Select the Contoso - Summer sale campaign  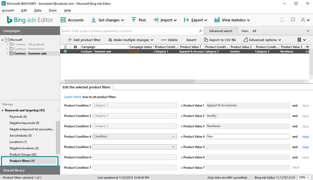30,54
